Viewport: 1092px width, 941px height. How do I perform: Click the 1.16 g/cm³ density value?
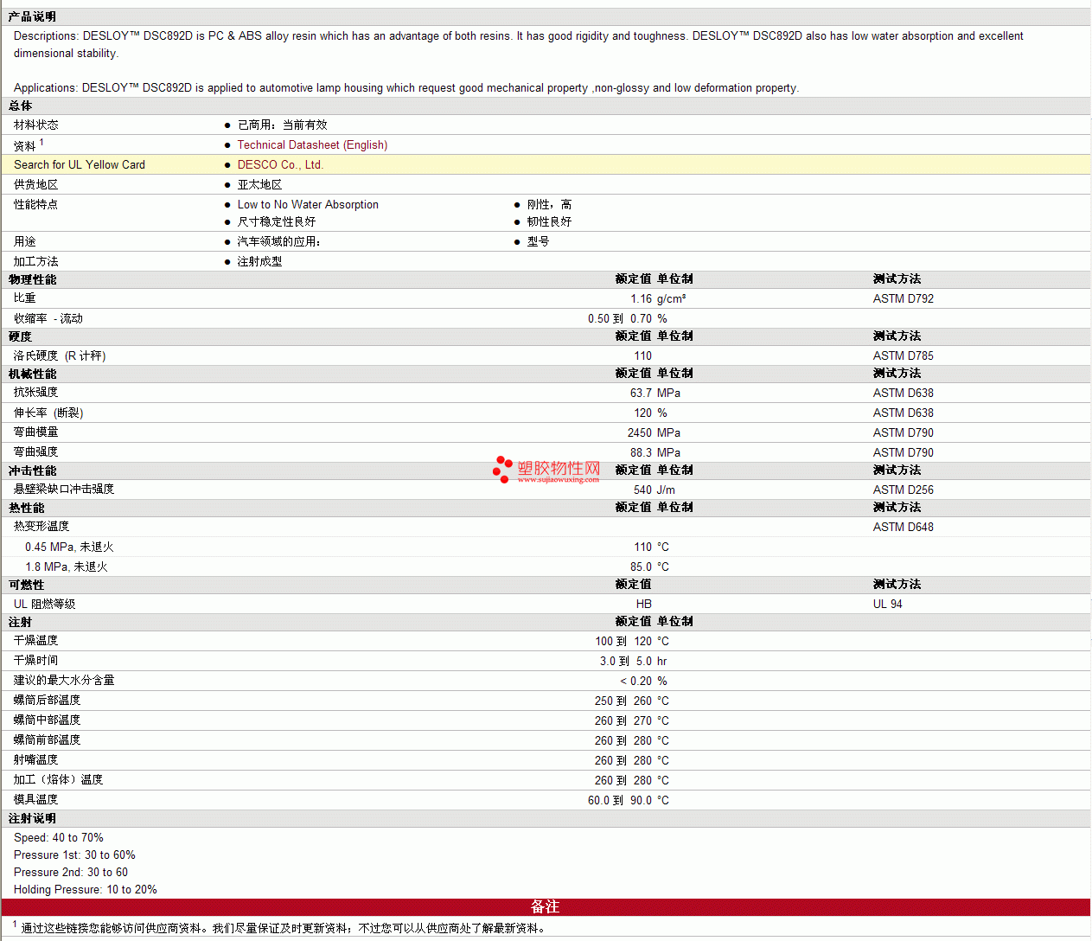pos(658,299)
